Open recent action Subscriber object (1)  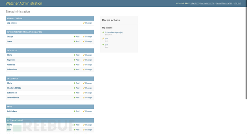tap(113, 32)
